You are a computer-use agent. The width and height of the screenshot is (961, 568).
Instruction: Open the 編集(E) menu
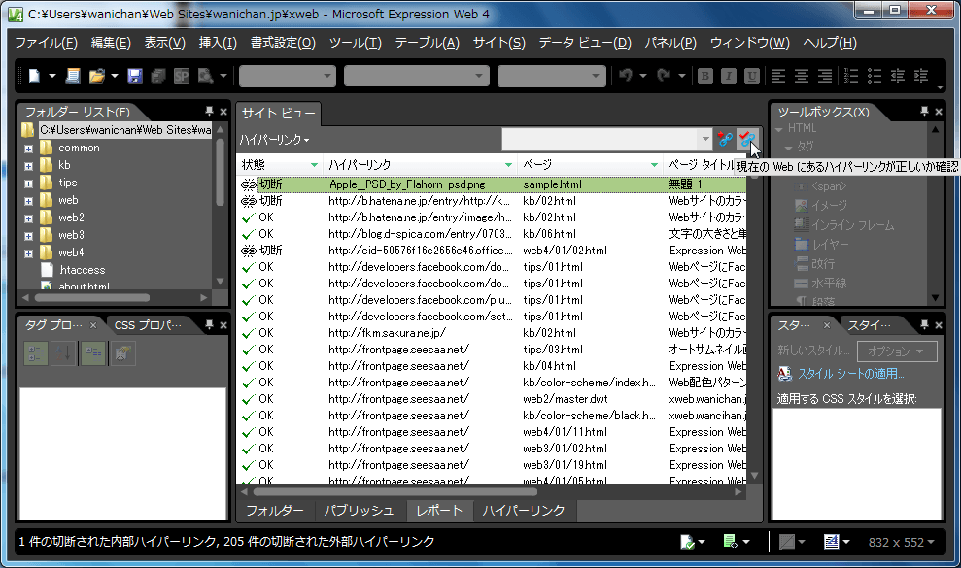[111, 43]
